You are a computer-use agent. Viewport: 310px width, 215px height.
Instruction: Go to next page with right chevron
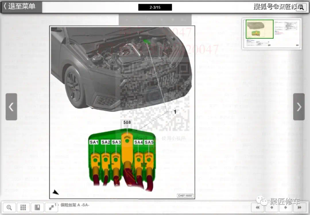click(299, 107)
